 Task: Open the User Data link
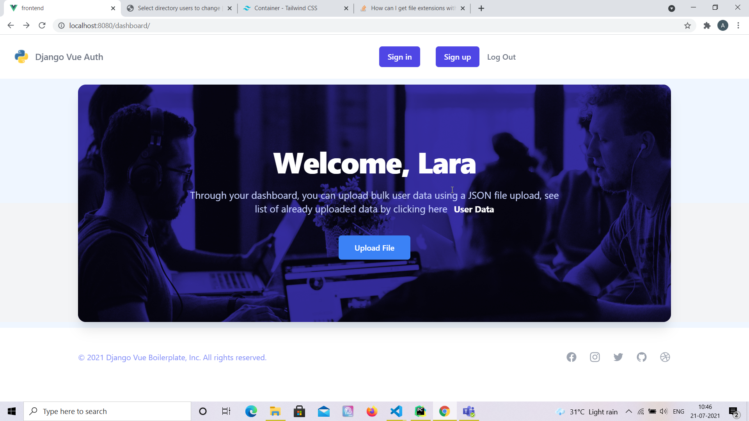tap(474, 210)
